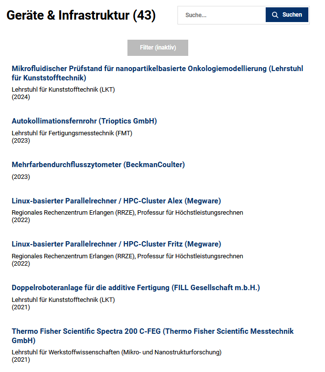Click the magnifier icon in the Suchen button
The width and height of the screenshot is (325, 372).
coord(275,15)
